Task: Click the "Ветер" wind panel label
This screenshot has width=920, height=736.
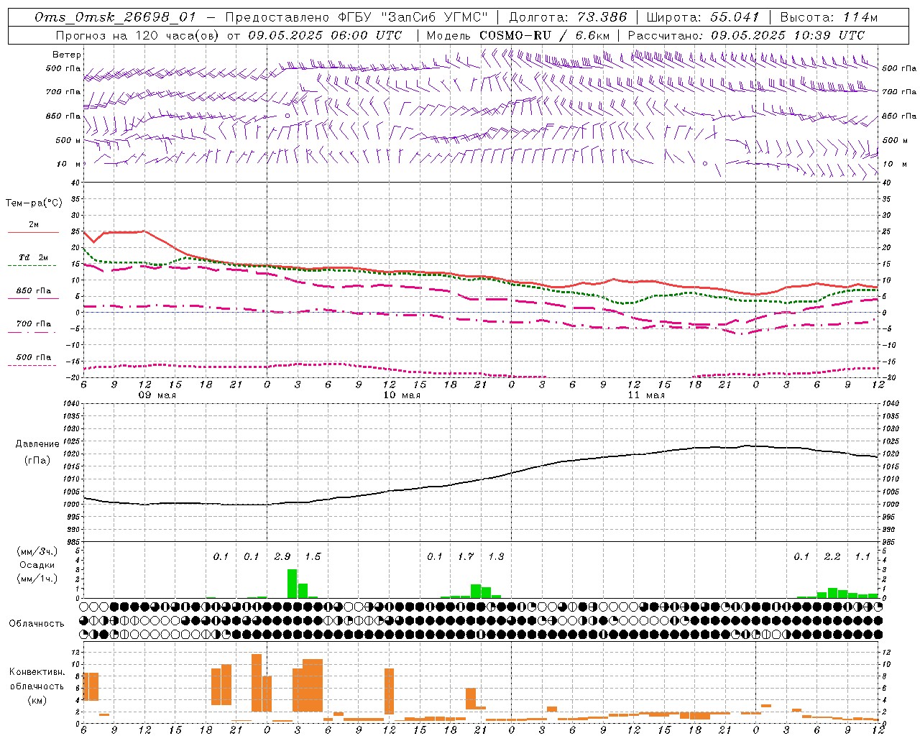Action: pyautogui.click(x=67, y=55)
